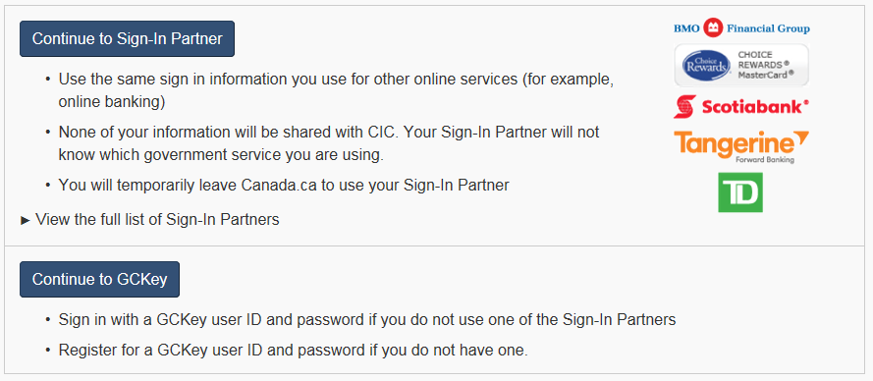Pick the Tangerine orange wordmark
The height and width of the screenshot is (381, 873).
coord(734,144)
